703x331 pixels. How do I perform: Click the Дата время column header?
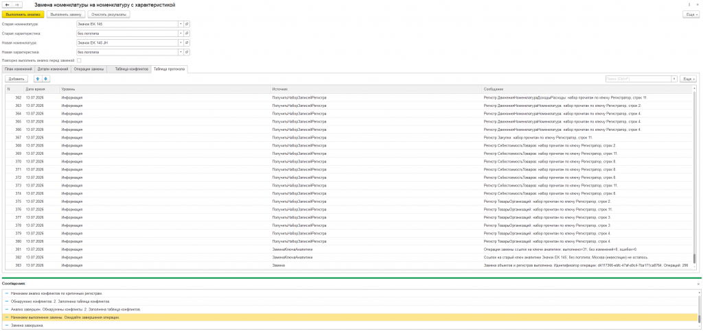pyautogui.click(x=41, y=89)
